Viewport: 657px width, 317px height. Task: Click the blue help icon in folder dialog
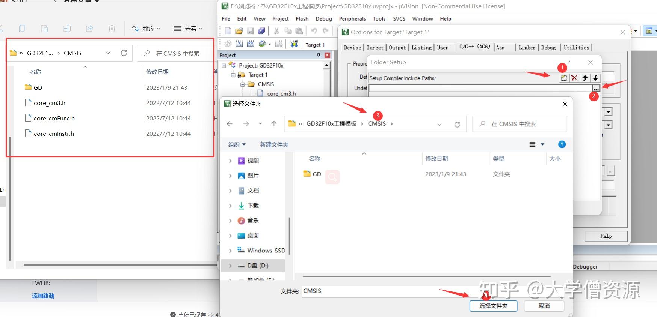562,144
